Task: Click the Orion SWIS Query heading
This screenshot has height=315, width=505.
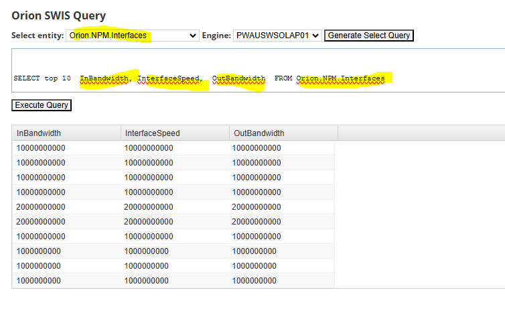Action: [59, 15]
